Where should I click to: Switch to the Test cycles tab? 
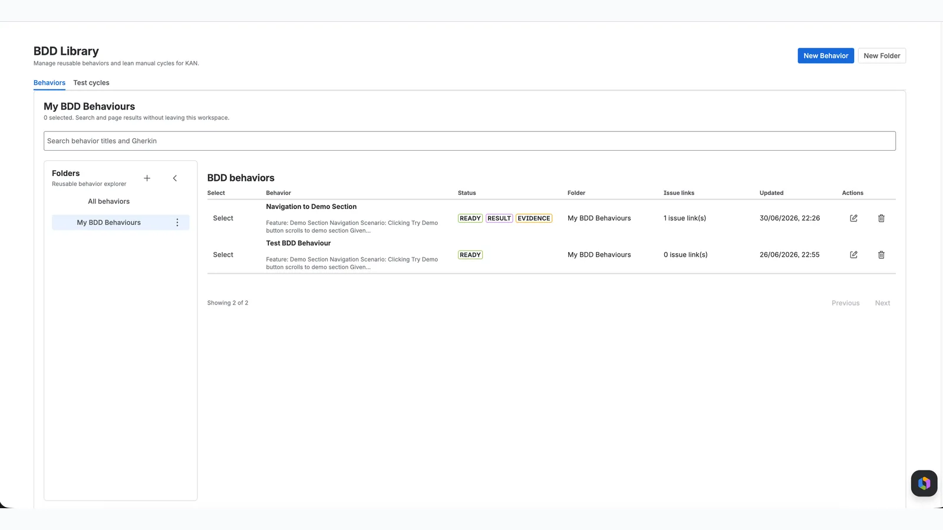coord(91,83)
